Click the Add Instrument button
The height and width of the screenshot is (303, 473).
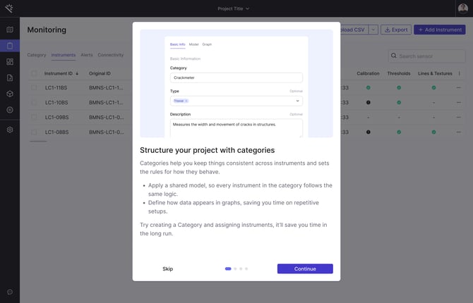point(440,30)
